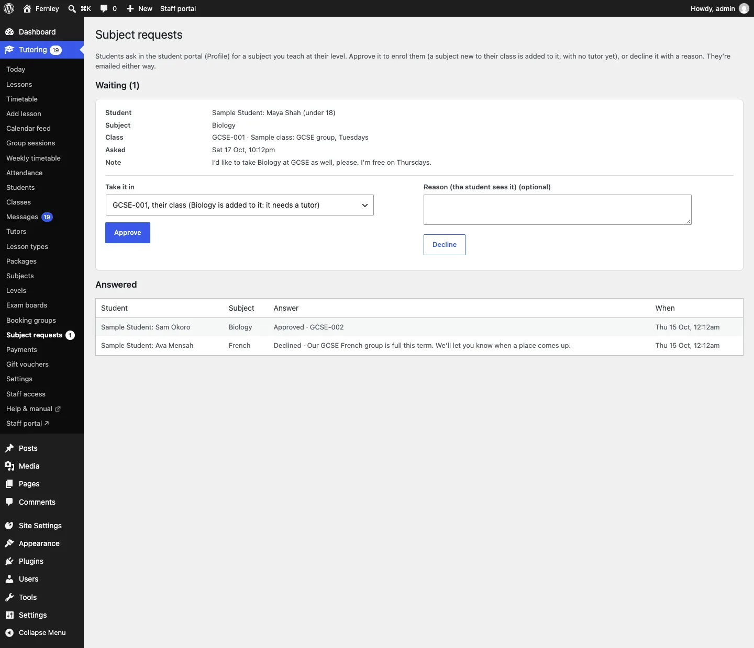
Task: Open Help & manual external link
Action: (x=34, y=408)
